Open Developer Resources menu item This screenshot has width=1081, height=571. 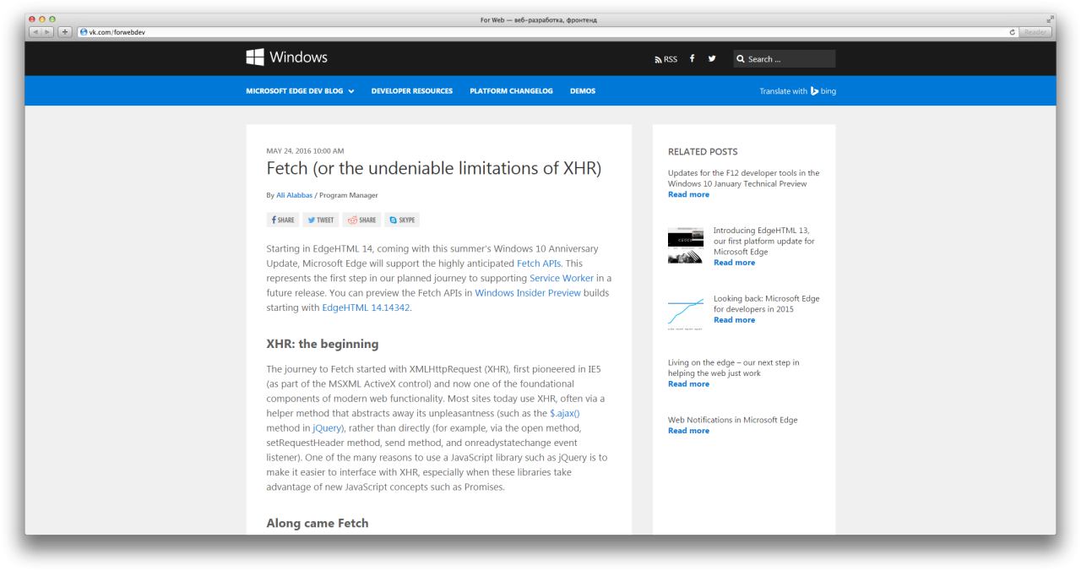[412, 91]
